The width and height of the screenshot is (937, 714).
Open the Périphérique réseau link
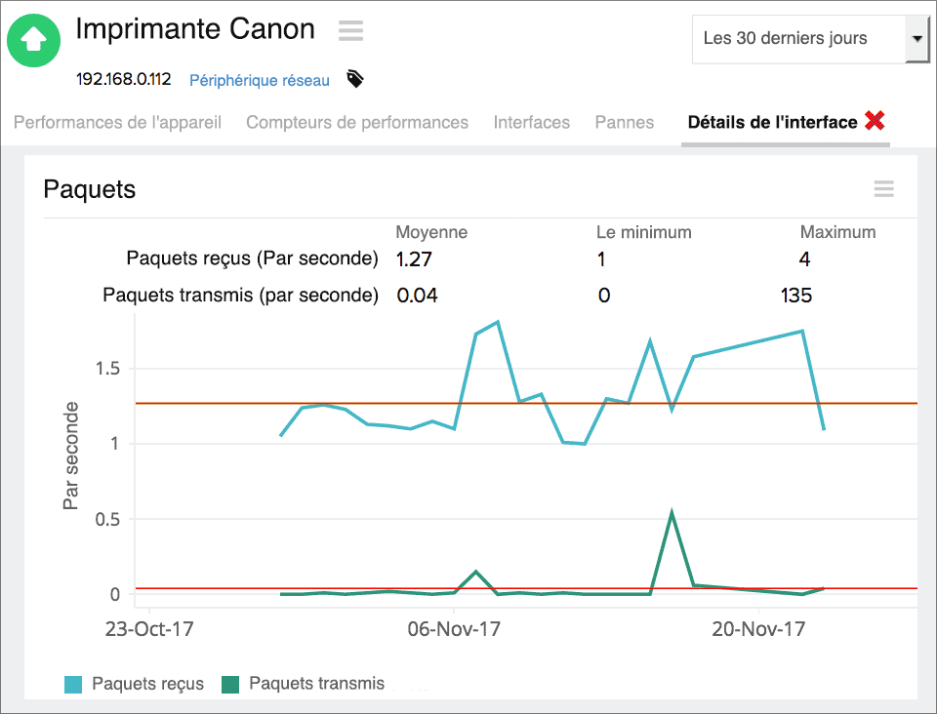tap(259, 80)
